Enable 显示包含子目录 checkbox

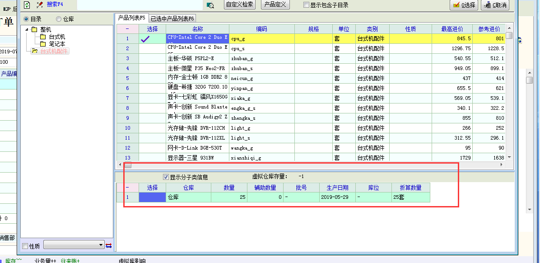307,5
